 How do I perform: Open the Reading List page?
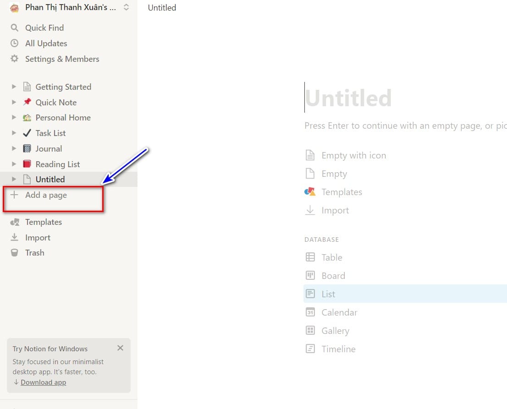[58, 164]
